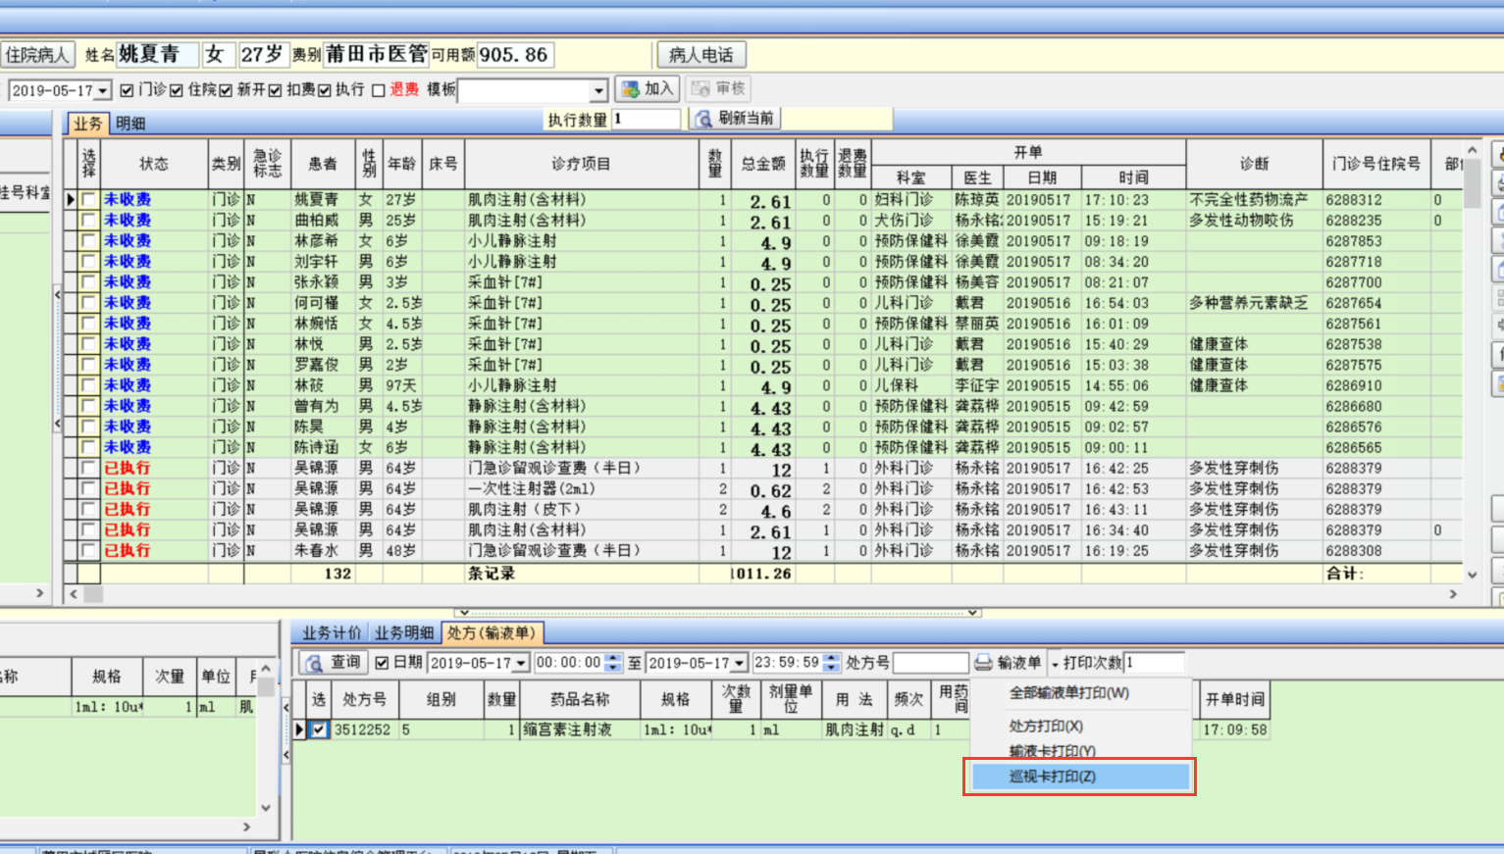This screenshot has height=854, width=1504.
Task: Click the grayed 审核 audit icon
Action: pos(700,89)
